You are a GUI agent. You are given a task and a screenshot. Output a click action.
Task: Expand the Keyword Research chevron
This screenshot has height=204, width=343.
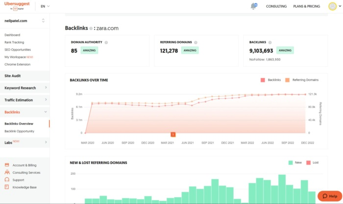click(46, 88)
